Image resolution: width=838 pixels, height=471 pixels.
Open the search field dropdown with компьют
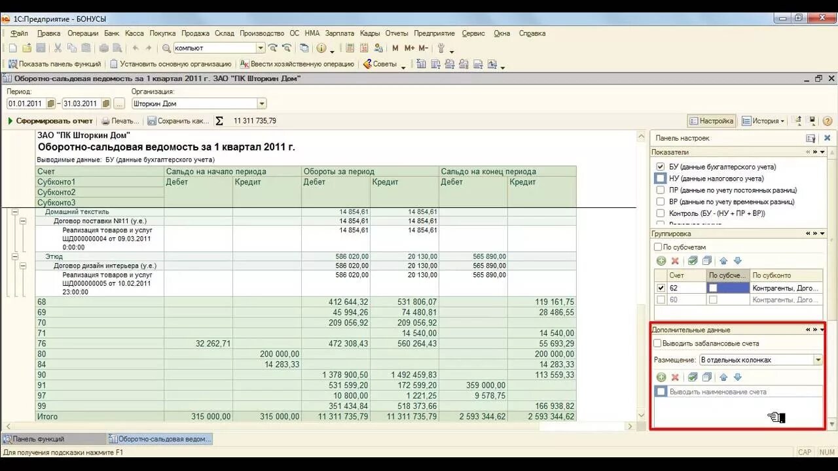(x=260, y=48)
